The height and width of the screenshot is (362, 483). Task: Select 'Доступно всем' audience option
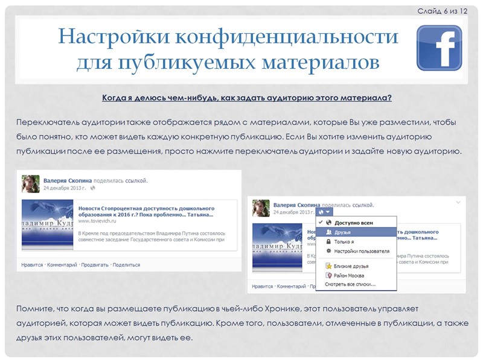[356, 223]
